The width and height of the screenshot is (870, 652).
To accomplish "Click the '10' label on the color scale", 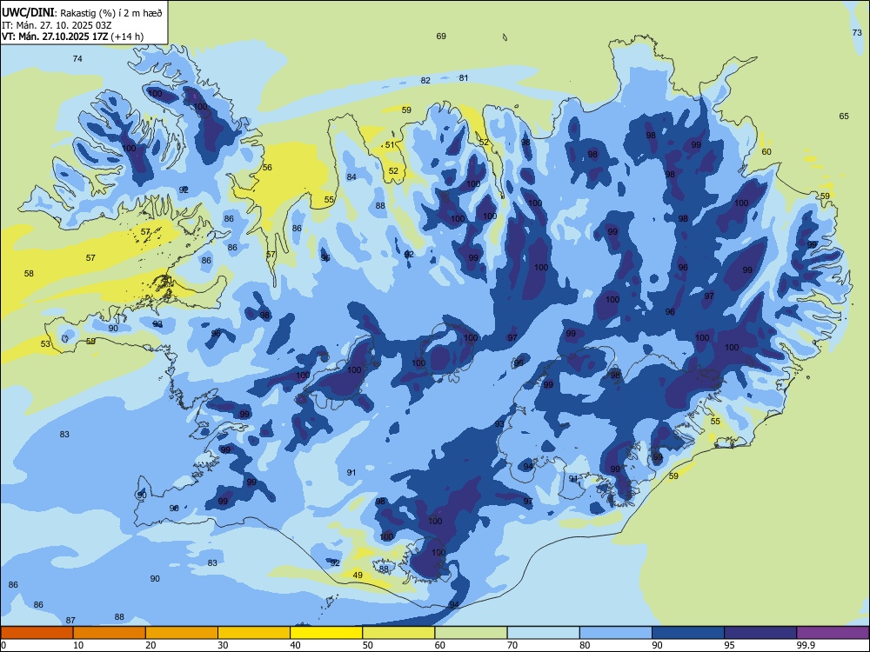I will pyautogui.click(x=78, y=645).
